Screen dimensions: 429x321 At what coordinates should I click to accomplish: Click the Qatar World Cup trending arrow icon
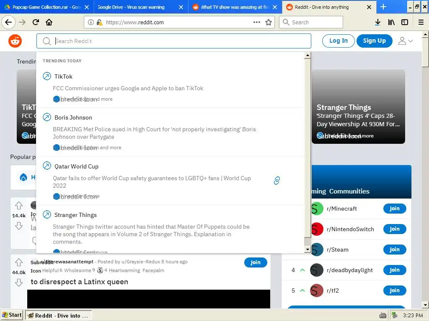pos(47,166)
